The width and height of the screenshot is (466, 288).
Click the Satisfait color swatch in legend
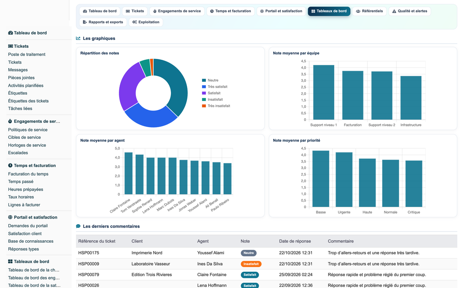click(204, 93)
